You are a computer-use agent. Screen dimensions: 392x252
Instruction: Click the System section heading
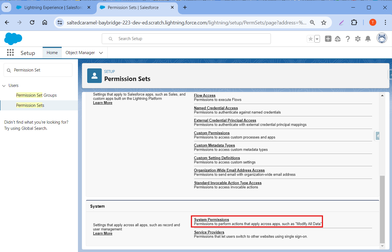[x=98, y=206]
